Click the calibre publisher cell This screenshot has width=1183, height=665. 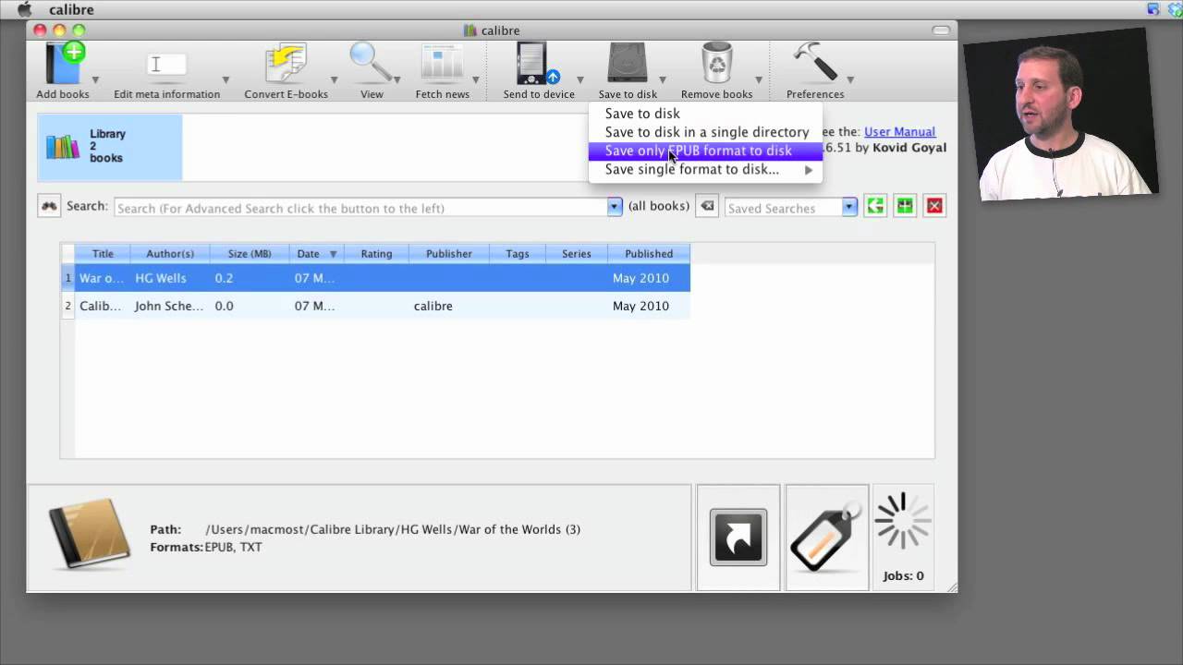click(449, 306)
